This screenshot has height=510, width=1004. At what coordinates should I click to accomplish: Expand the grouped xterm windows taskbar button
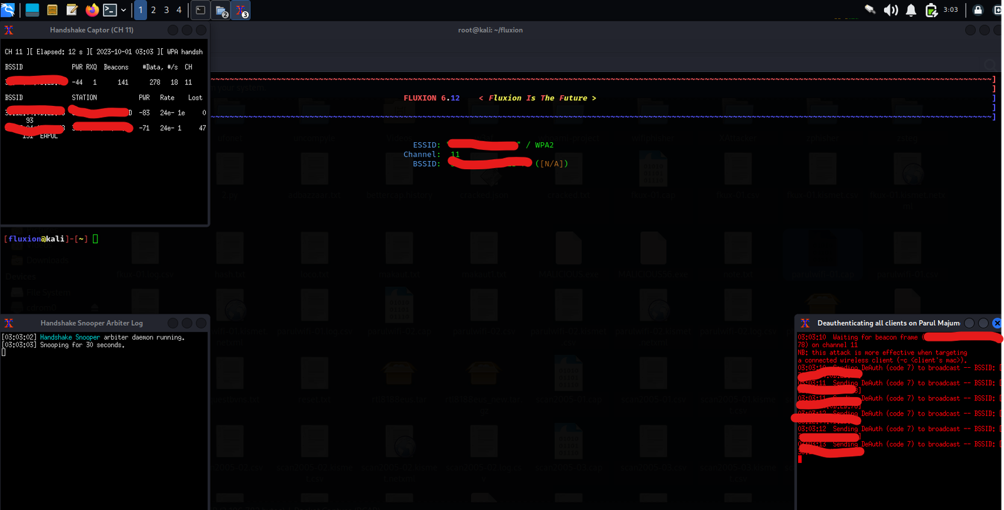pos(242,11)
